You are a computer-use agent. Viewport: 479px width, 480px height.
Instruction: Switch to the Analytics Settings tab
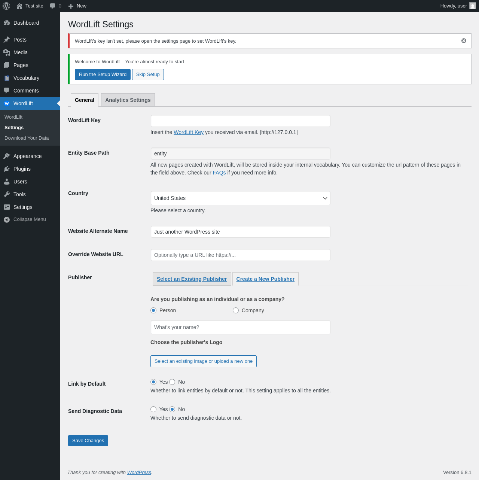pyautogui.click(x=128, y=100)
